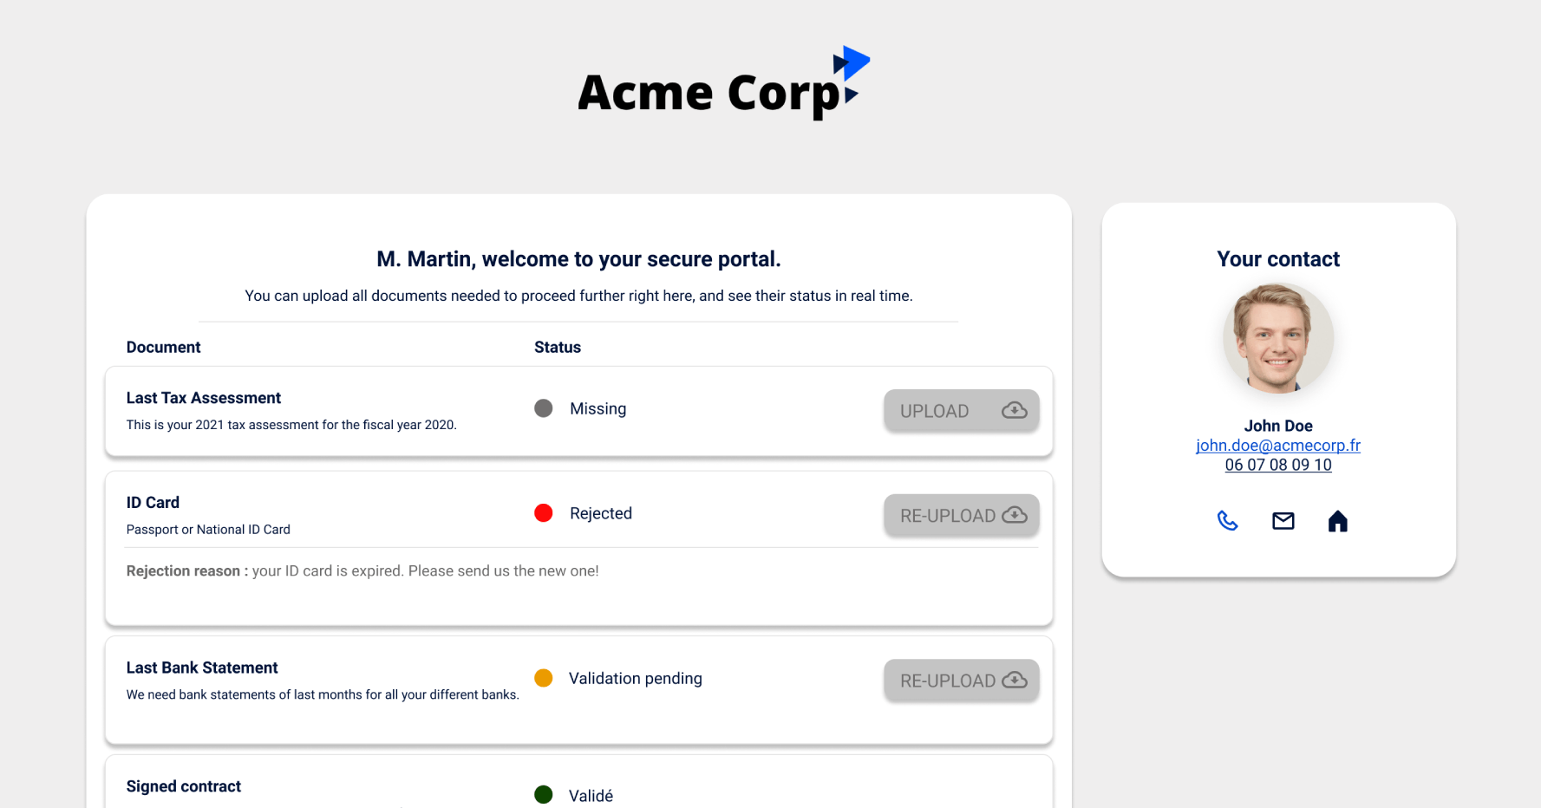Click John Doe's profile photo
Screen dimensions: 1541x808
[1277, 338]
